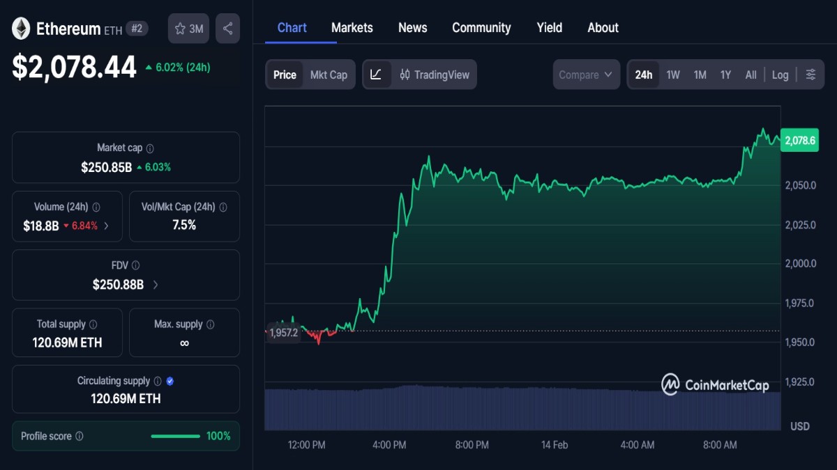Viewport: 837px width, 470px height.
Task: Click the 7.5% Vol/Mkt Cap value
Action: [x=184, y=225]
